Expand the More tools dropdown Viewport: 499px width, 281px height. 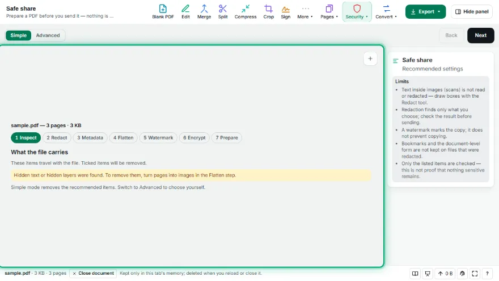click(305, 12)
